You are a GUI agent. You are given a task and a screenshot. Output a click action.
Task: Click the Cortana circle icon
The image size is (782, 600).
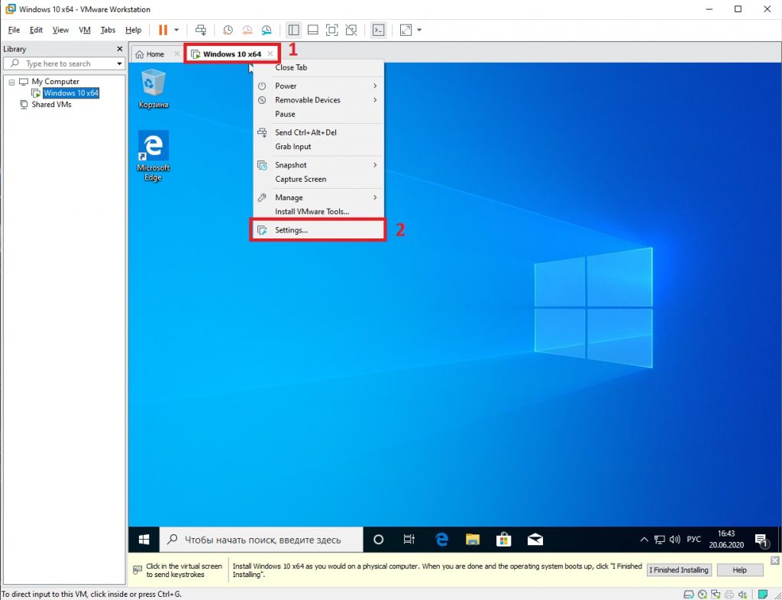[379, 540]
